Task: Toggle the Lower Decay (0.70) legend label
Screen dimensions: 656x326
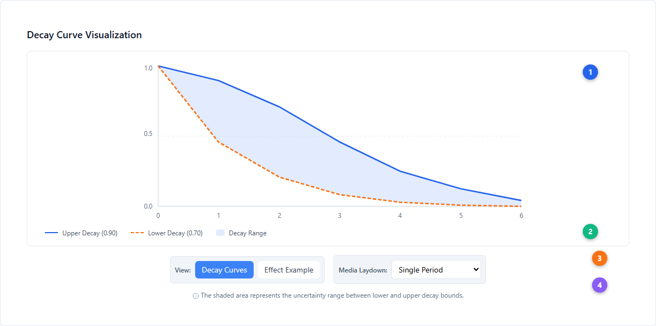Action: point(175,233)
